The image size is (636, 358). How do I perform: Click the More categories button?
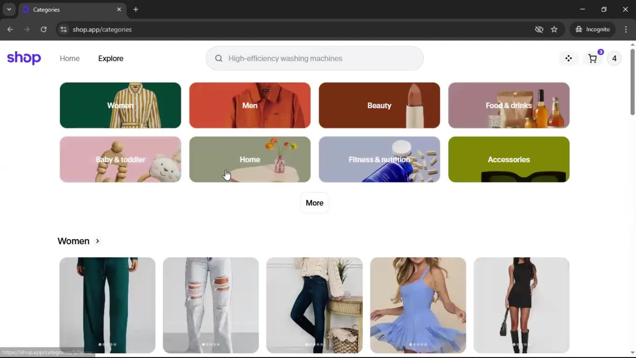pos(314,203)
